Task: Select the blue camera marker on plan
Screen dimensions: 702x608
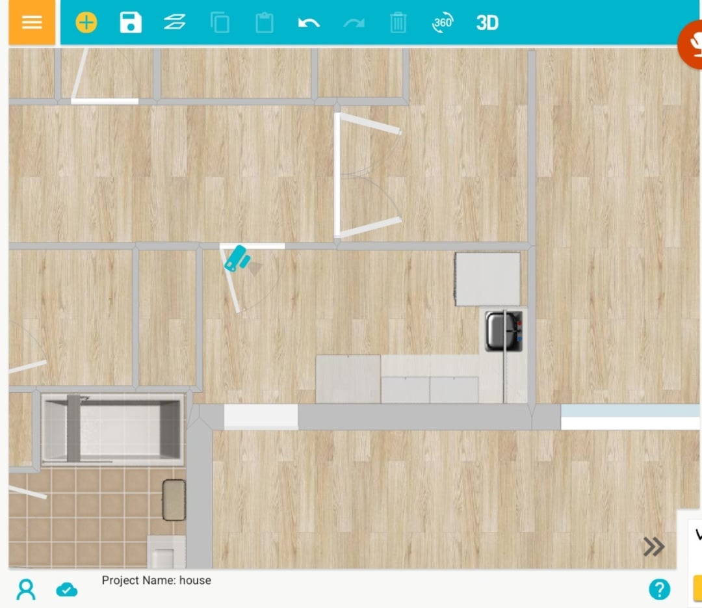Action: coord(237,258)
